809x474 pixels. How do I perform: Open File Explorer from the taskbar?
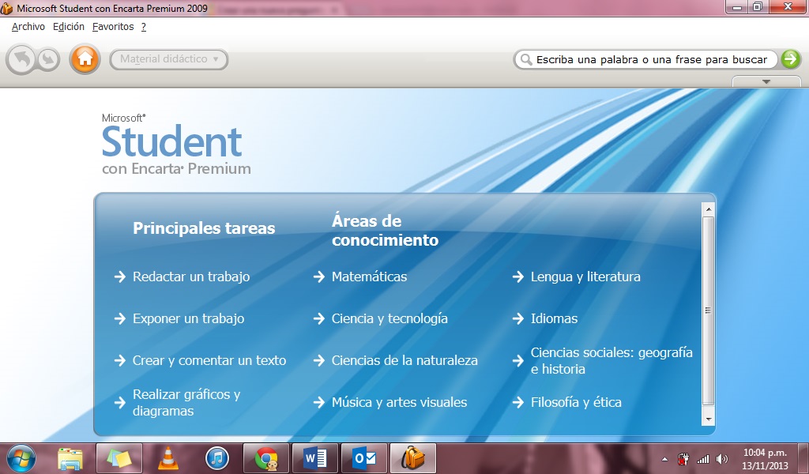coord(70,458)
